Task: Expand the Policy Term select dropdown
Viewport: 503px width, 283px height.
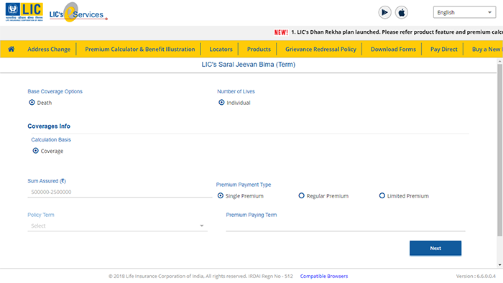Action: (117, 226)
